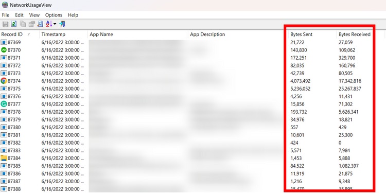This screenshot has height=193, width=386.
Task: Open the File menu
Action: (6, 15)
